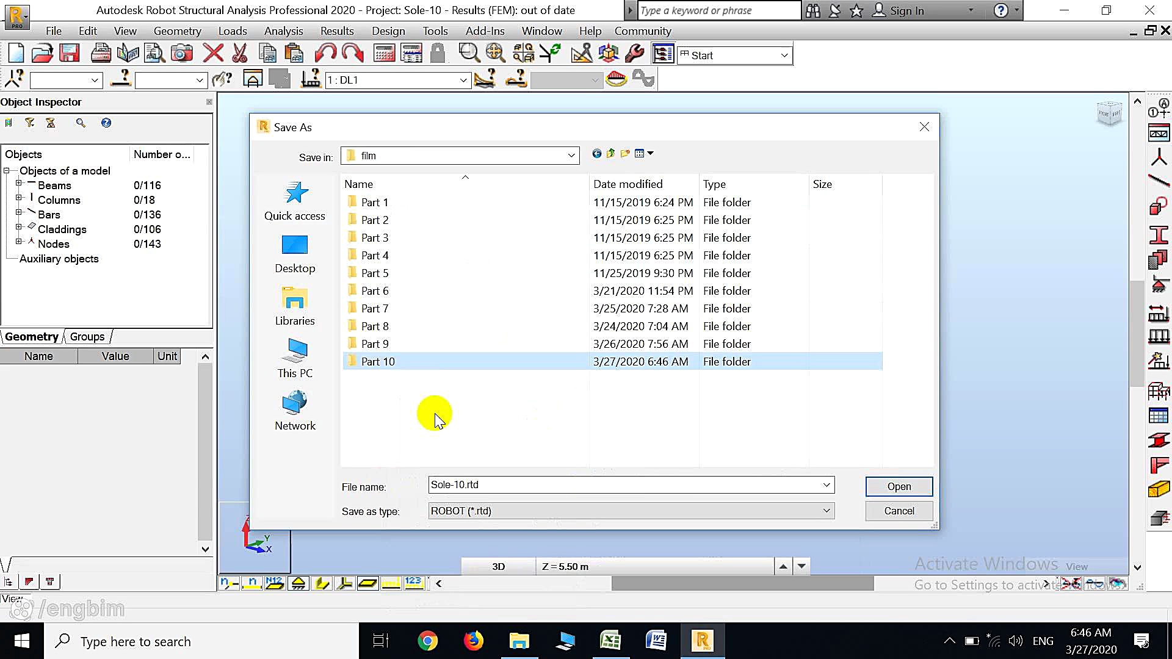The image size is (1172, 659).
Task: Open Chrome from the taskbar
Action: click(428, 641)
